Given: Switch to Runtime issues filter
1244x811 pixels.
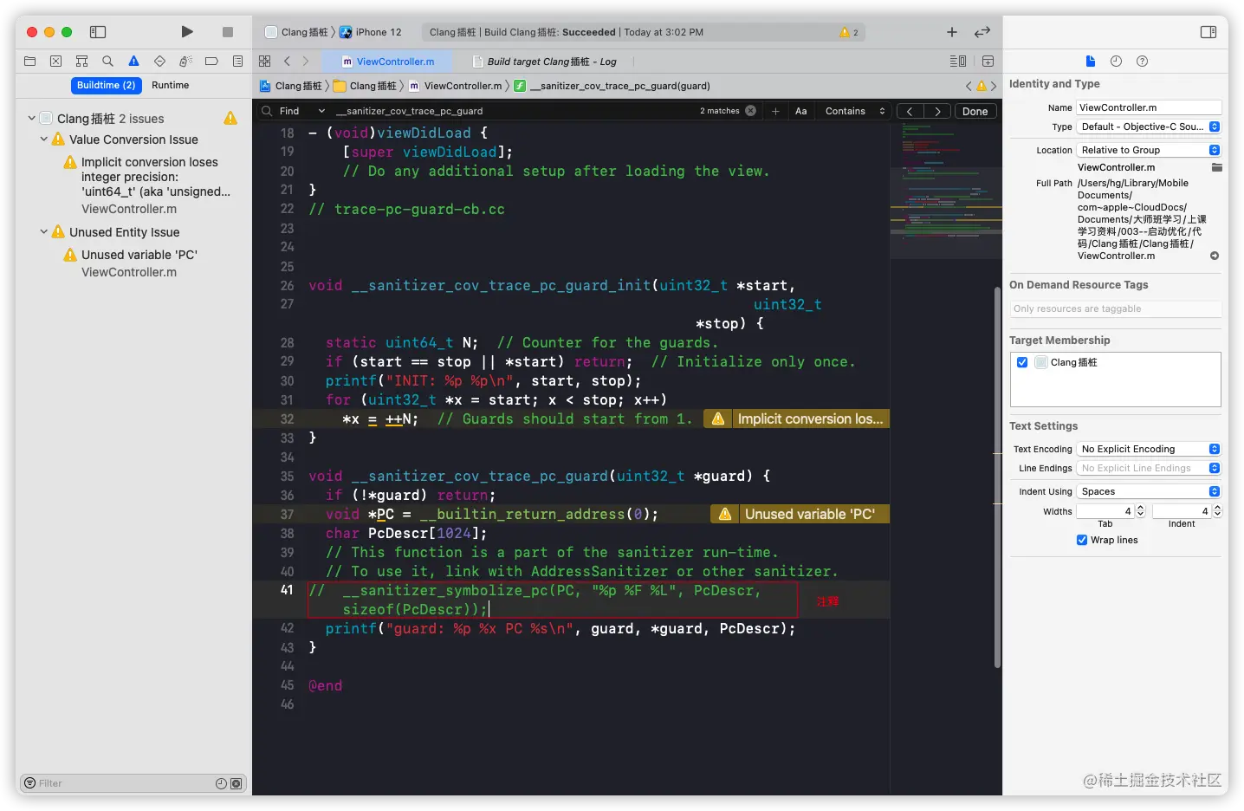Looking at the screenshot, I should (170, 85).
